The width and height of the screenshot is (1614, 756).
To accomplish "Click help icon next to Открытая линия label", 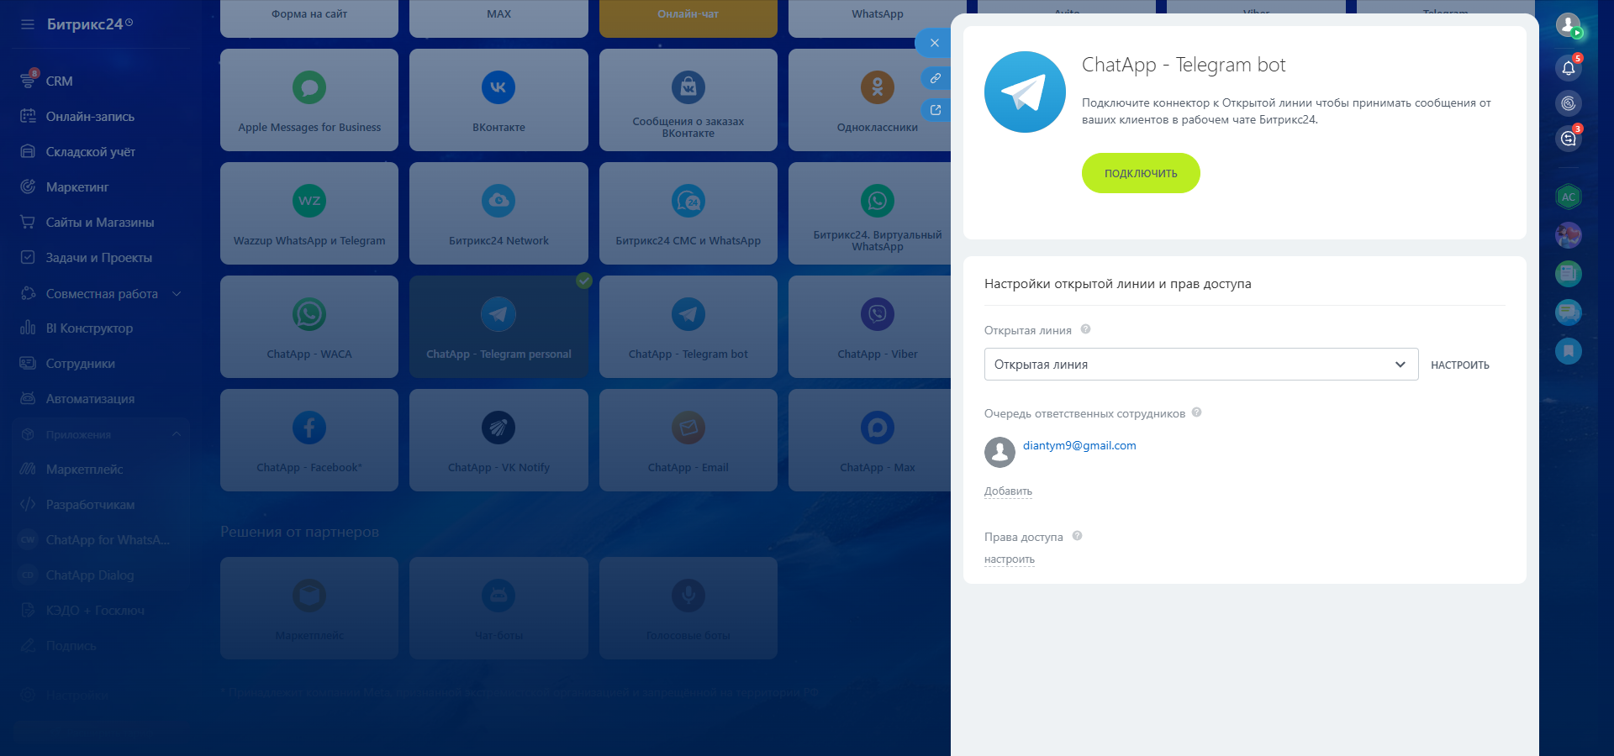I will pos(1085,329).
